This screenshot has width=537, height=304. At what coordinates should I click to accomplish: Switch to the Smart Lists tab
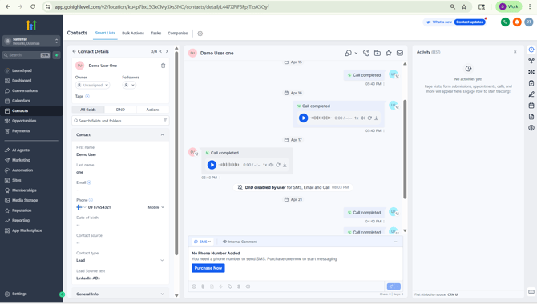click(x=105, y=33)
